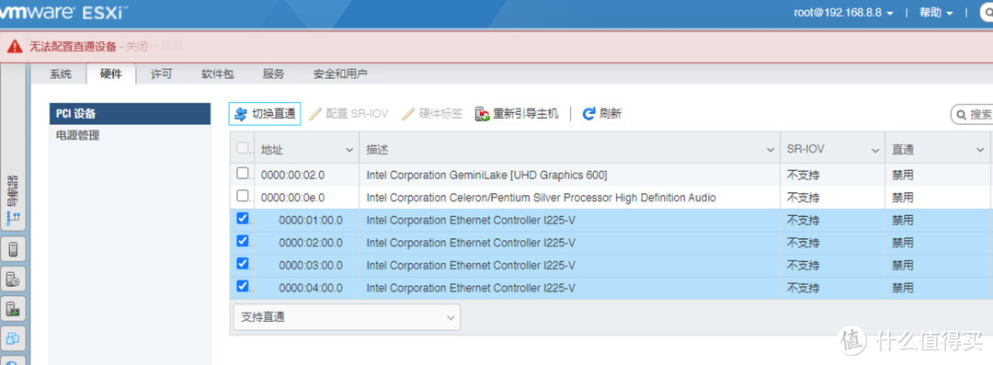Click the red warning triangle icon
The width and height of the screenshot is (993, 365).
click(x=16, y=46)
